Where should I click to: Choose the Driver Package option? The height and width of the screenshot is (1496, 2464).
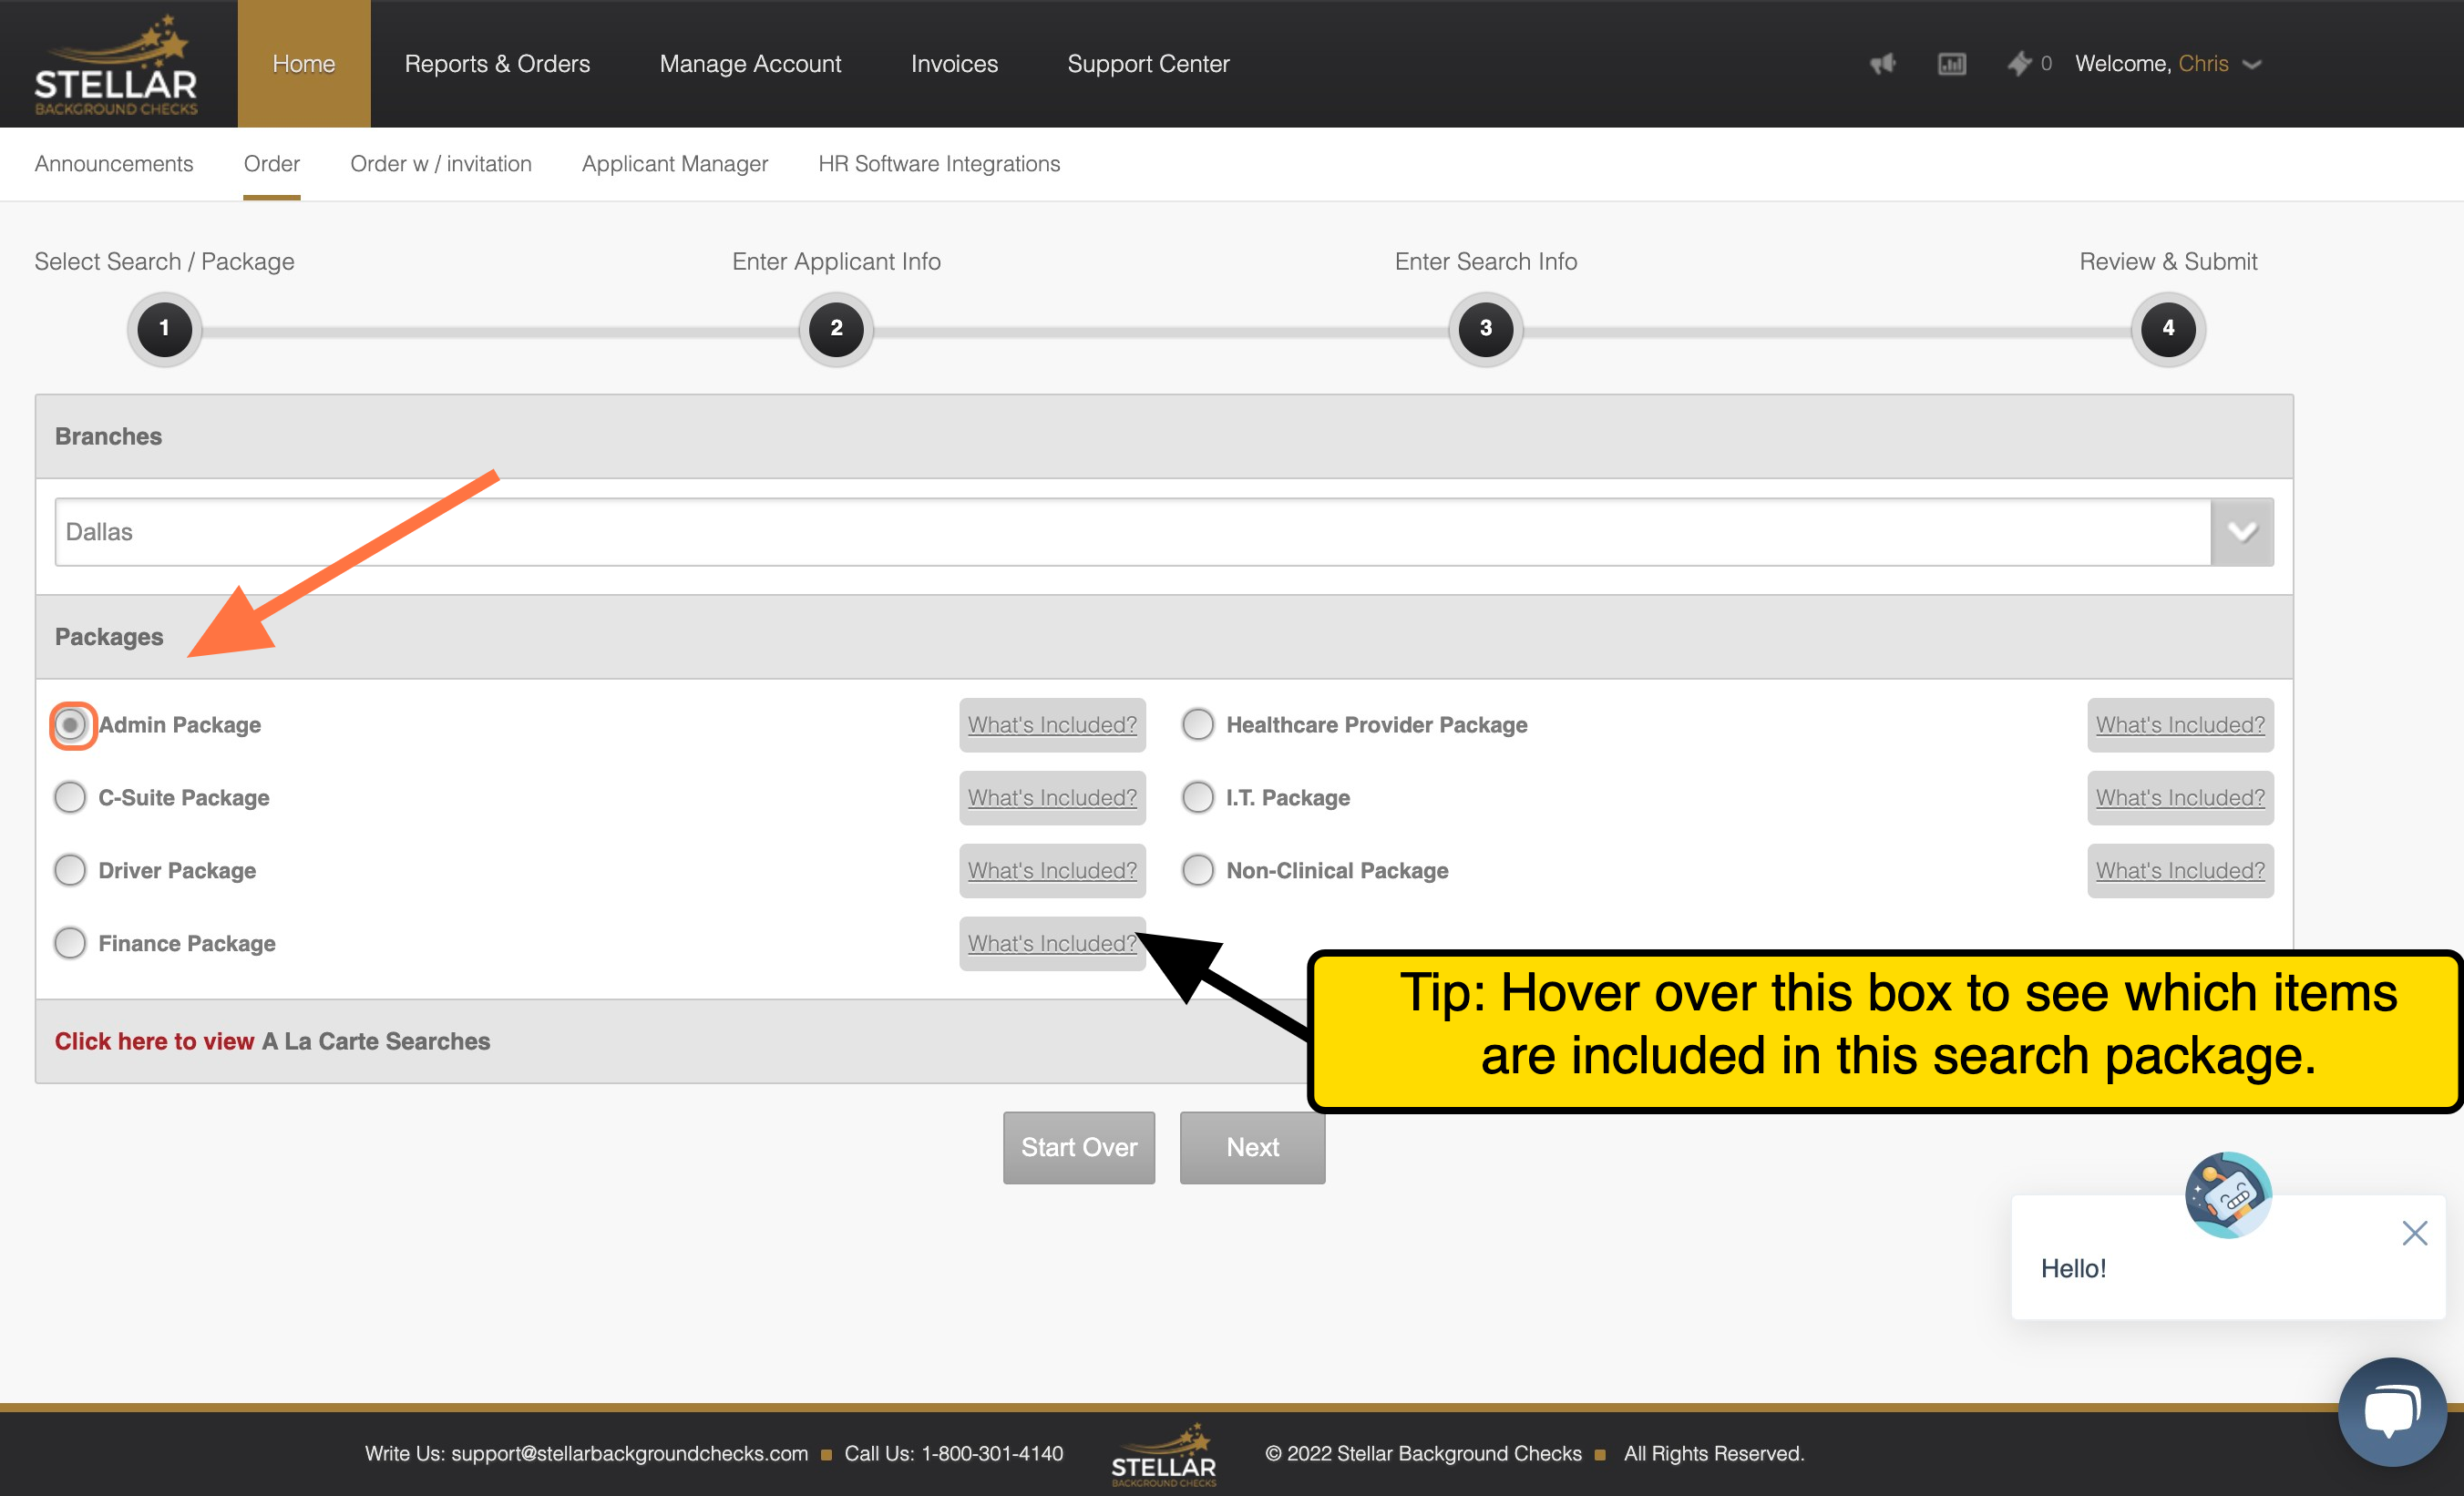click(x=70, y=870)
